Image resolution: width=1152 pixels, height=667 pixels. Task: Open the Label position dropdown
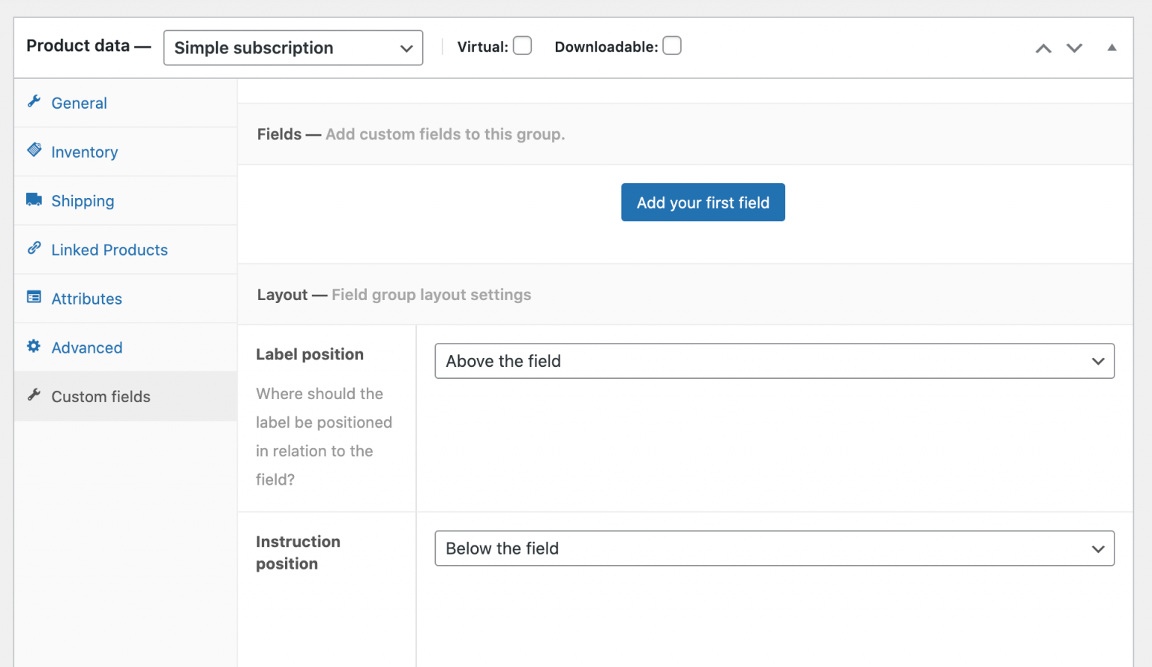point(775,361)
